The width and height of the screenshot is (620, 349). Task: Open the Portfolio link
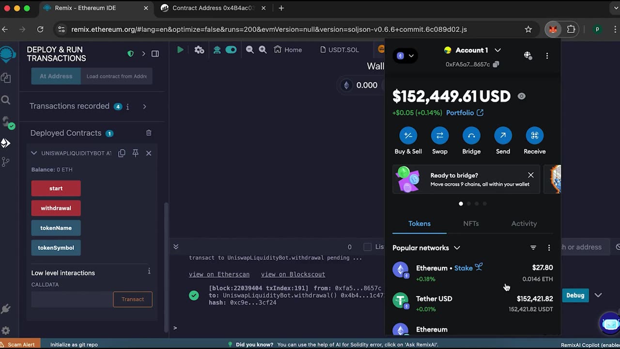click(x=465, y=112)
